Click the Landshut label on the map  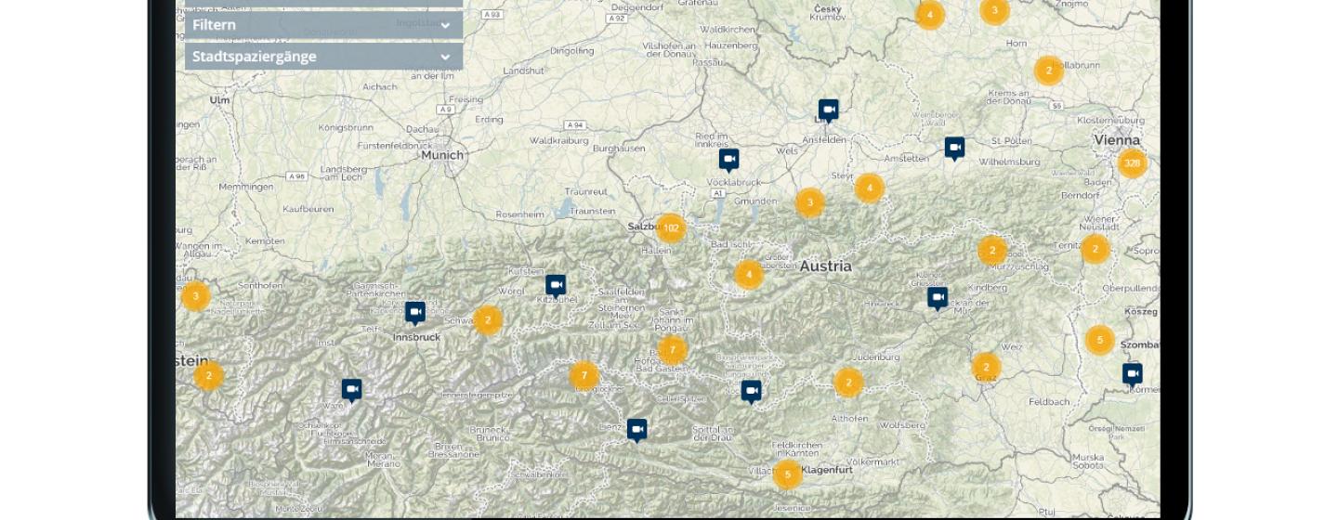coord(523,71)
